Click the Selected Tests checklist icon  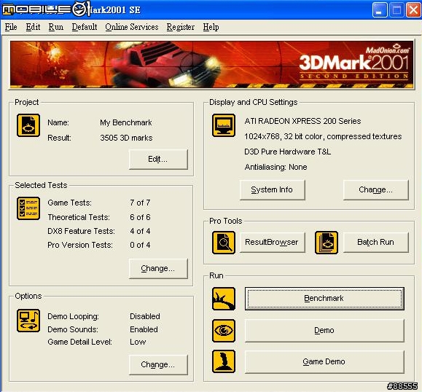pyautogui.click(x=28, y=208)
